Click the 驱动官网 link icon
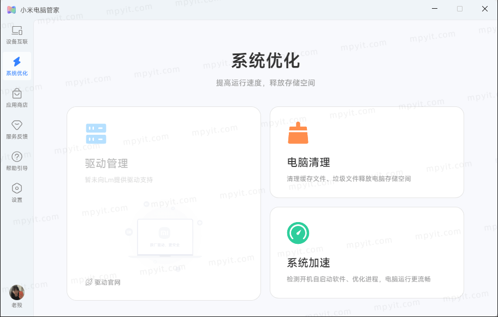 click(x=89, y=282)
